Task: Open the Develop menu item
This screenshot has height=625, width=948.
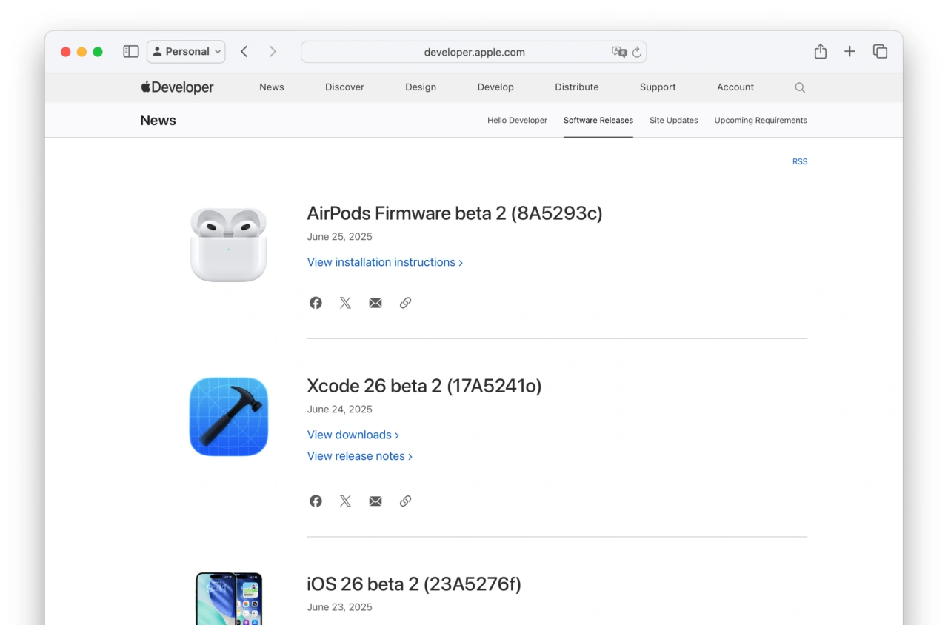Action: (495, 87)
